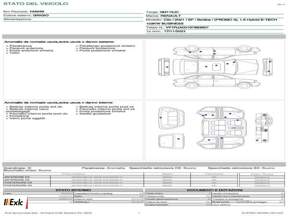Select the exterior colour value GRIGIO
Image resolution: width=288 pixels, height=216 pixels.
click(41, 15)
